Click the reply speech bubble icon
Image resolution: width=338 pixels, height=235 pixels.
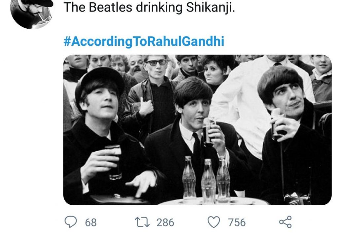[70, 222]
